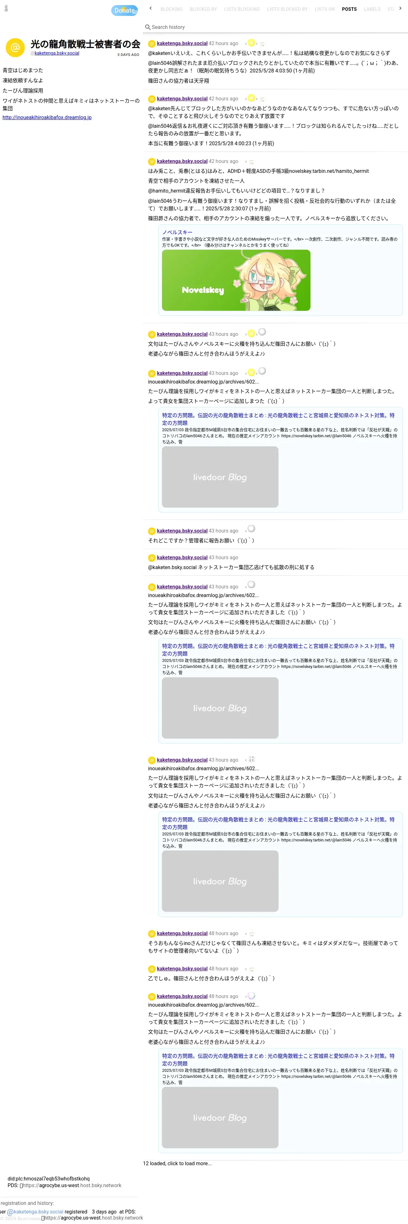
Task: Click author avatar of the '@kaketen先んじて' post
Action: (152, 99)
